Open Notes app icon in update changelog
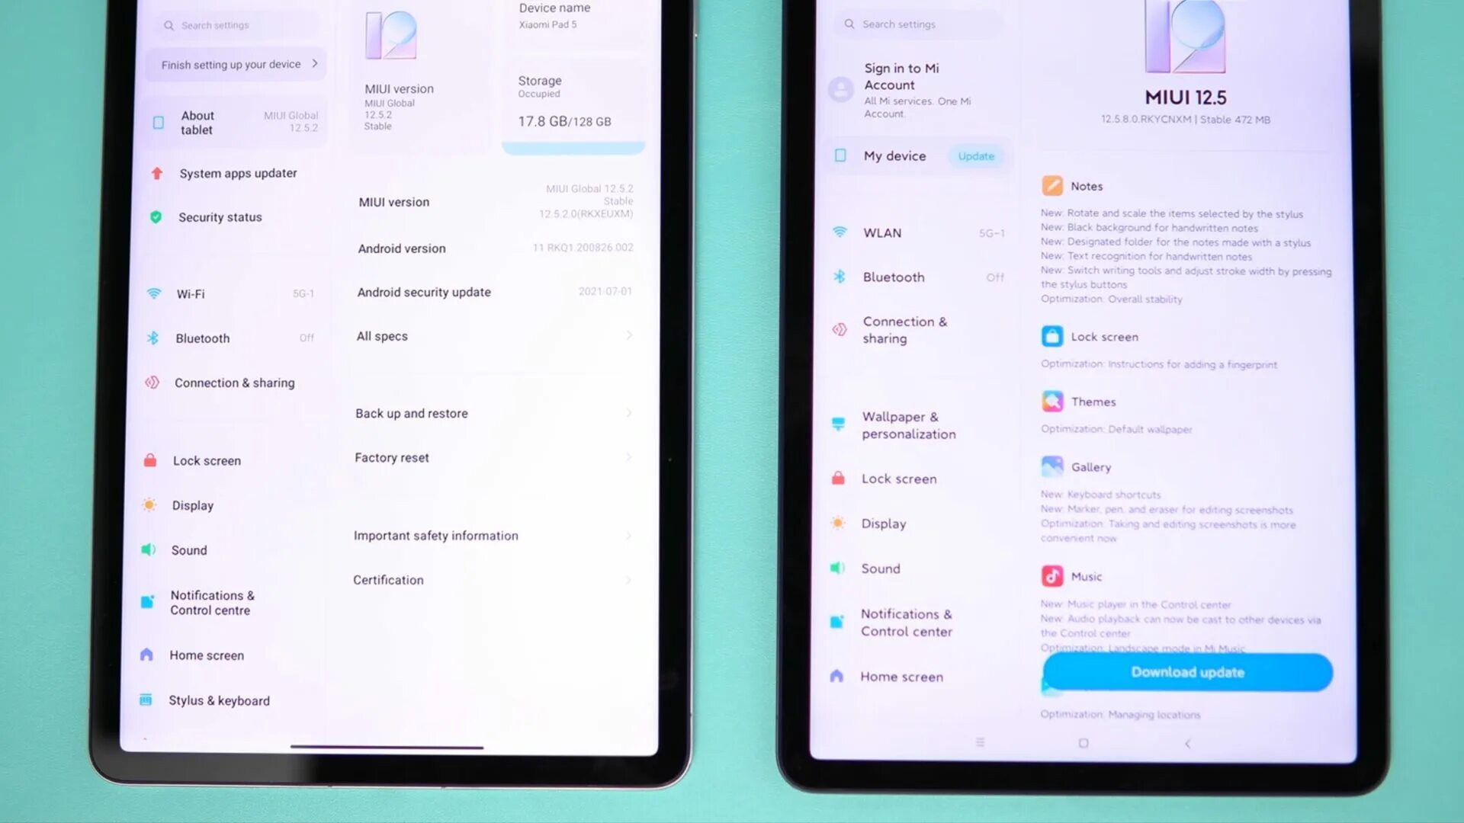 pyautogui.click(x=1051, y=186)
